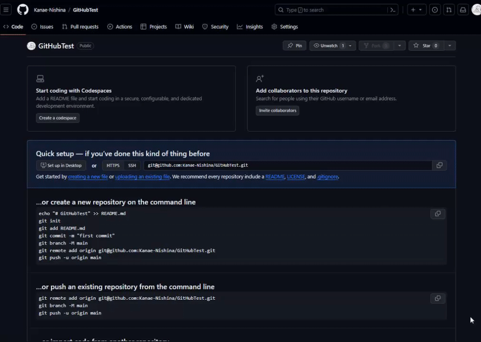Click the 'git init' command line
481x342 pixels.
[50, 221]
